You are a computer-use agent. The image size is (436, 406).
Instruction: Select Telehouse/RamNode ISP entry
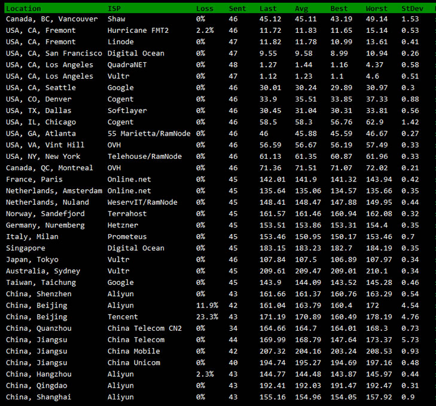pyautogui.click(x=145, y=156)
